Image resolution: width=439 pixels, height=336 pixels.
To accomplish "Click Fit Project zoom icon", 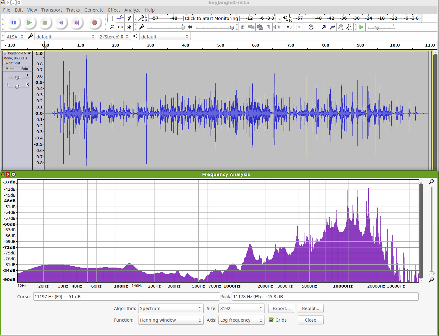I will (349, 27).
